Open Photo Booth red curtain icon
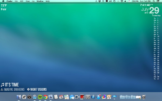Screen dimensions: 162x101 (x=82, y=97)
